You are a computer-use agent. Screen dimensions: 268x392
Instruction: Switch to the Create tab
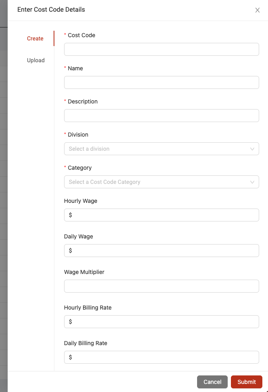click(x=35, y=38)
